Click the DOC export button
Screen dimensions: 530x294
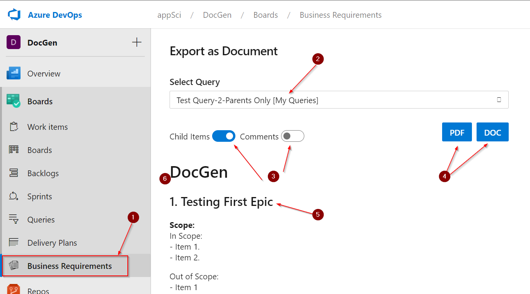click(x=492, y=132)
